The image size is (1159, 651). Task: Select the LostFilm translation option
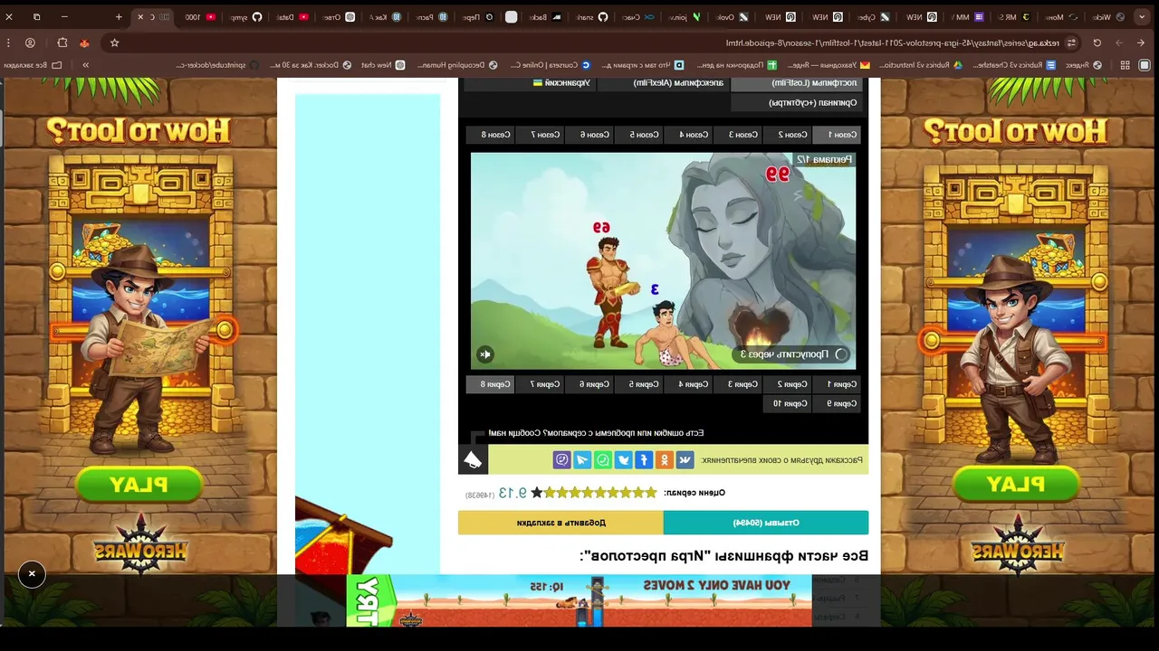pyautogui.click(x=796, y=83)
